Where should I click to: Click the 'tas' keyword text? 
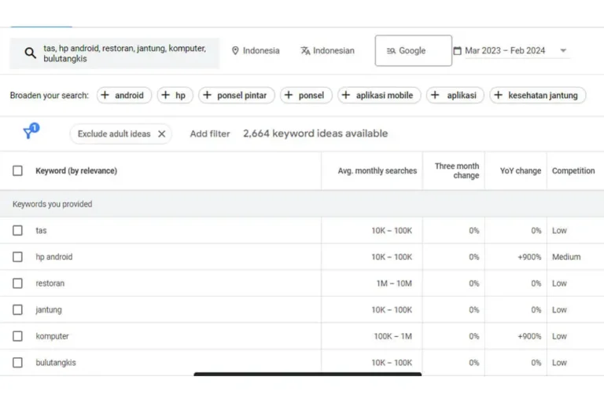[41, 230]
